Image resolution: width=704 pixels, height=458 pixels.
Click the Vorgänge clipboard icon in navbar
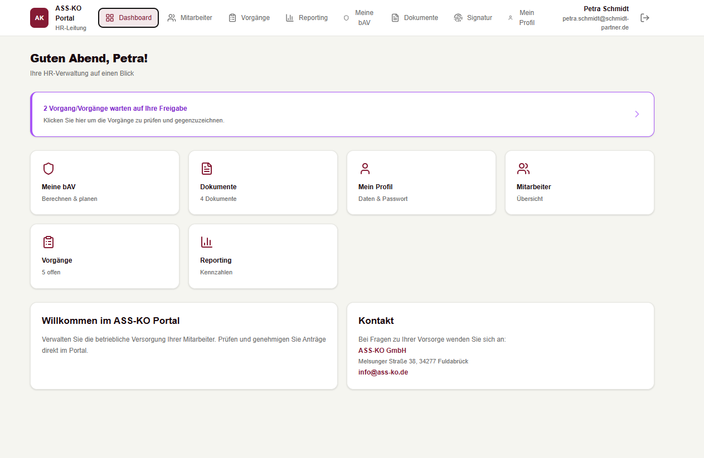232,18
